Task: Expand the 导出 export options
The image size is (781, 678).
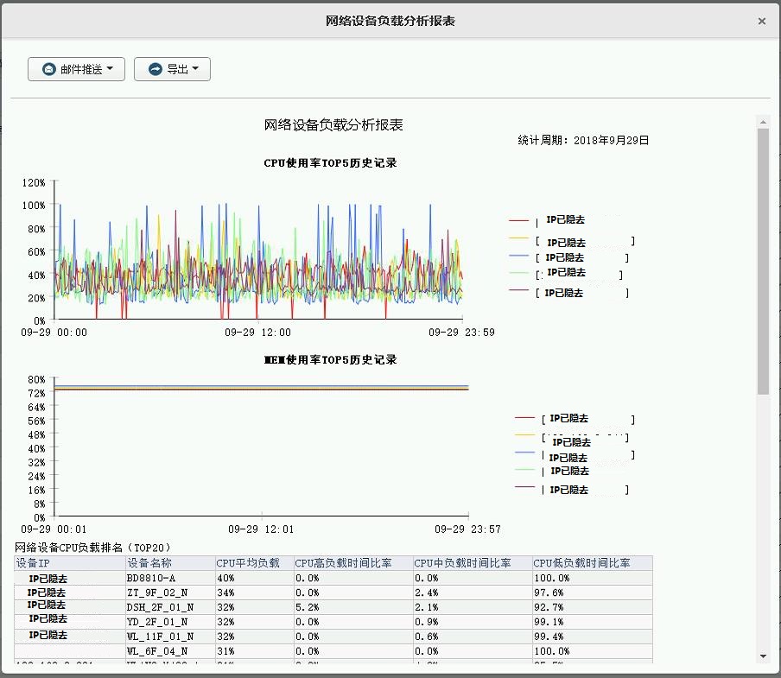Action: pos(173,69)
